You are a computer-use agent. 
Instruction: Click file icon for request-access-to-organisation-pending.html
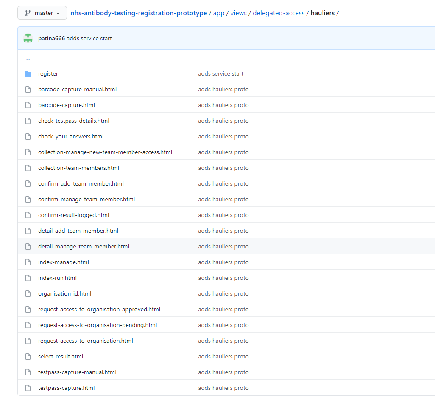point(28,325)
